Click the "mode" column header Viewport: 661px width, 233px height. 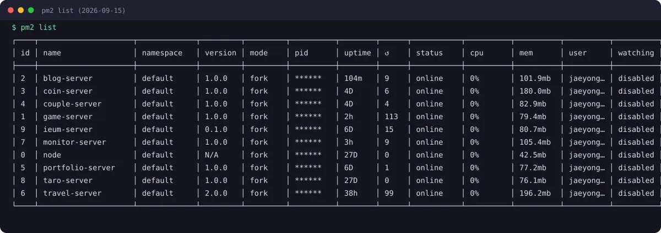coord(259,53)
